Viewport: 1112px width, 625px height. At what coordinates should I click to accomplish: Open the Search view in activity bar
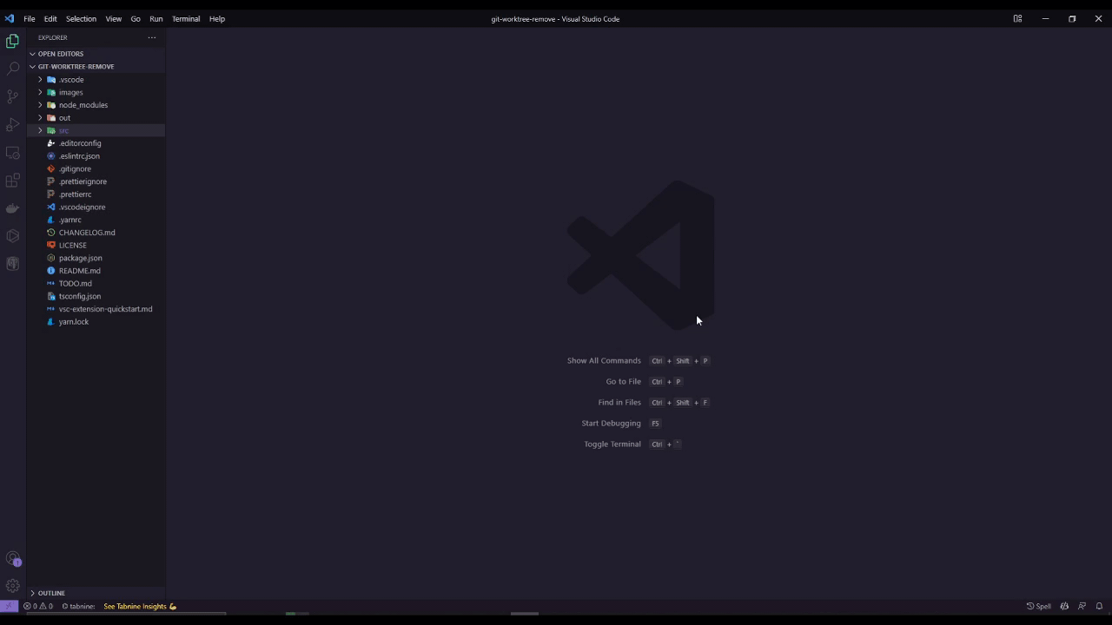[12, 69]
